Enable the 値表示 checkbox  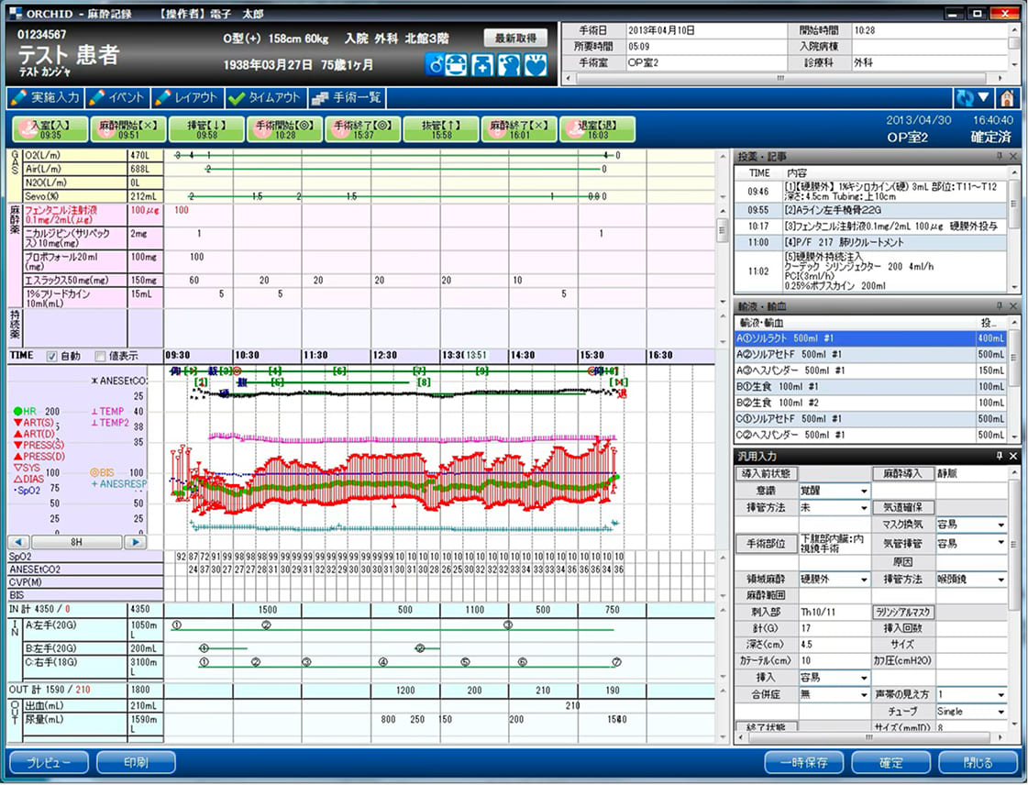point(101,356)
